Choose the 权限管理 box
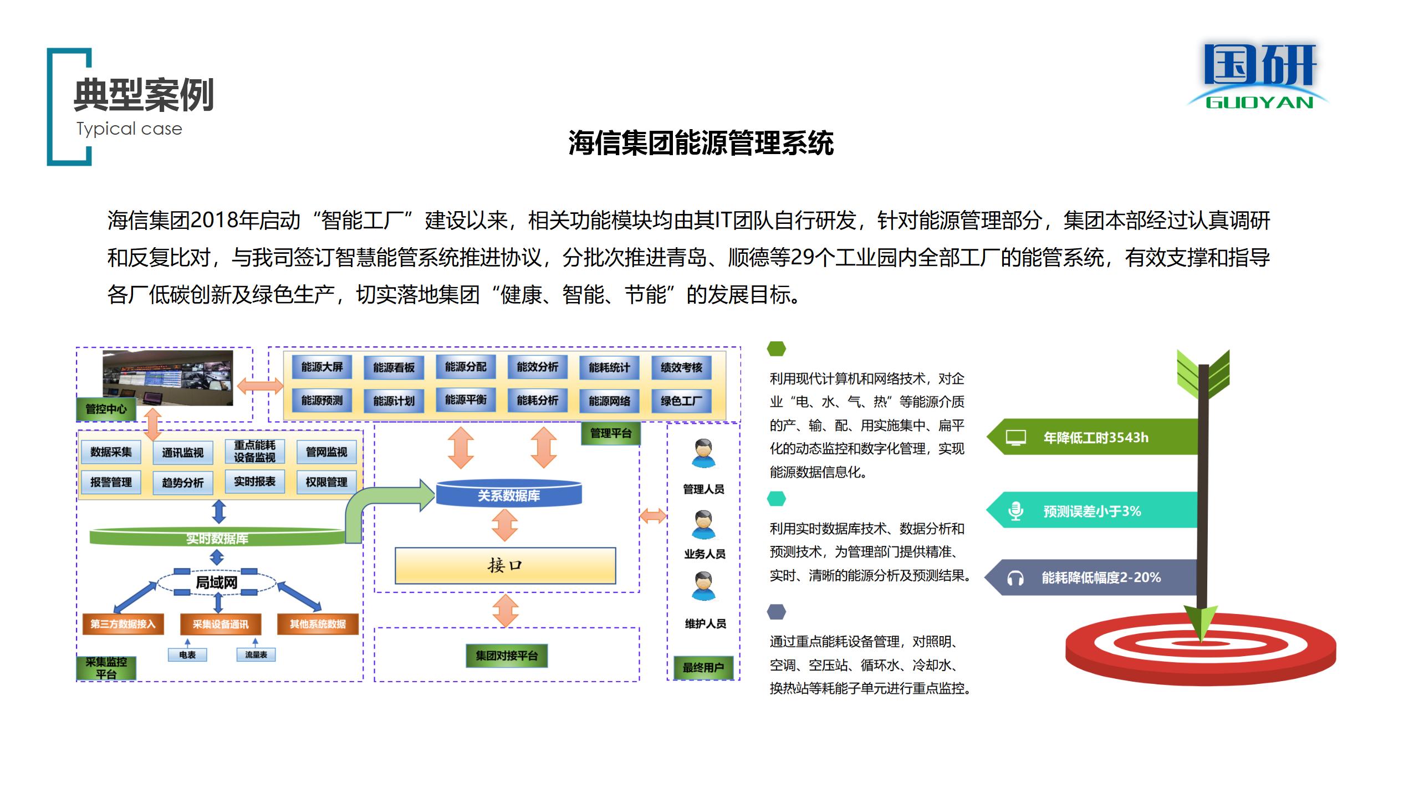The image size is (1419, 798). tap(326, 482)
